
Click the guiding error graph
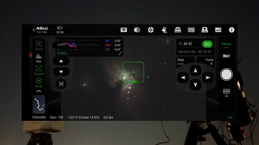coord(79,45)
